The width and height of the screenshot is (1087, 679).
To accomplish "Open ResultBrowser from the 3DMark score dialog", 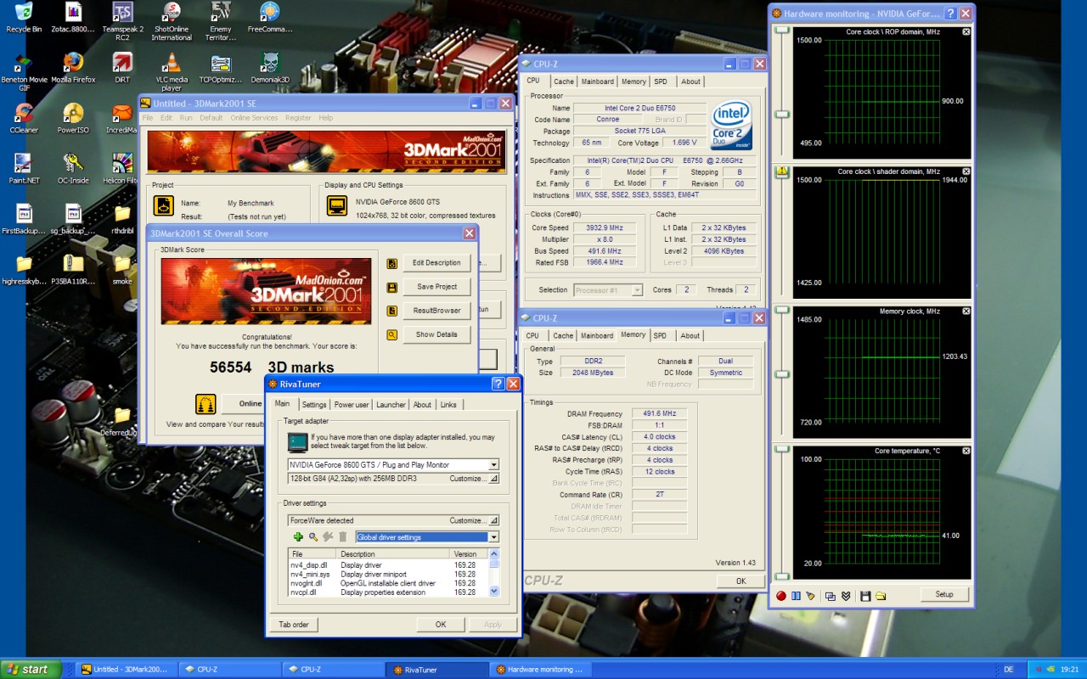I will click(437, 311).
